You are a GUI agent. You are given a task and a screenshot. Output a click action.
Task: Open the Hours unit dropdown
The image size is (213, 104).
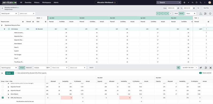[191, 13]
